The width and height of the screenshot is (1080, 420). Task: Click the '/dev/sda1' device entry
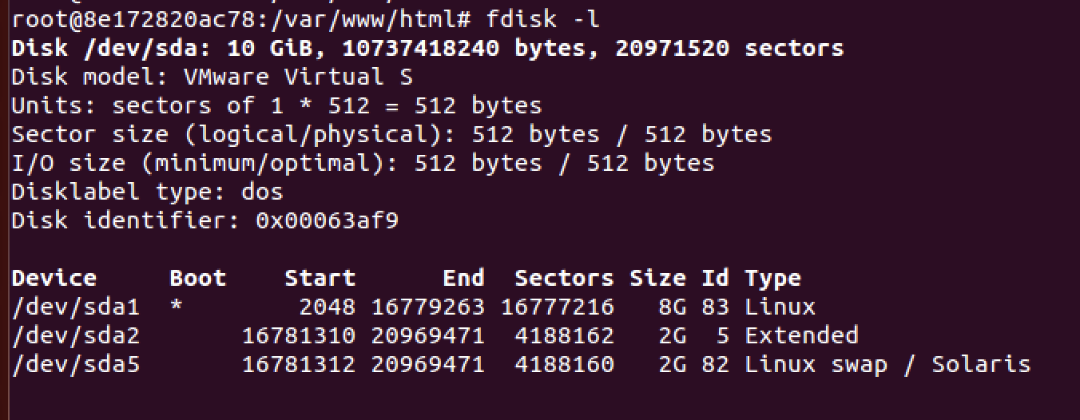(x=76, y=307)
